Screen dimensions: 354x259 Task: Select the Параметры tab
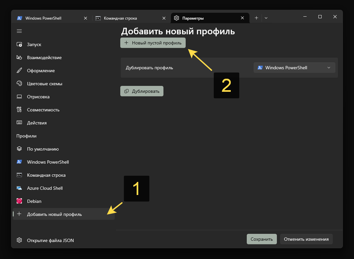pos(210,18)
